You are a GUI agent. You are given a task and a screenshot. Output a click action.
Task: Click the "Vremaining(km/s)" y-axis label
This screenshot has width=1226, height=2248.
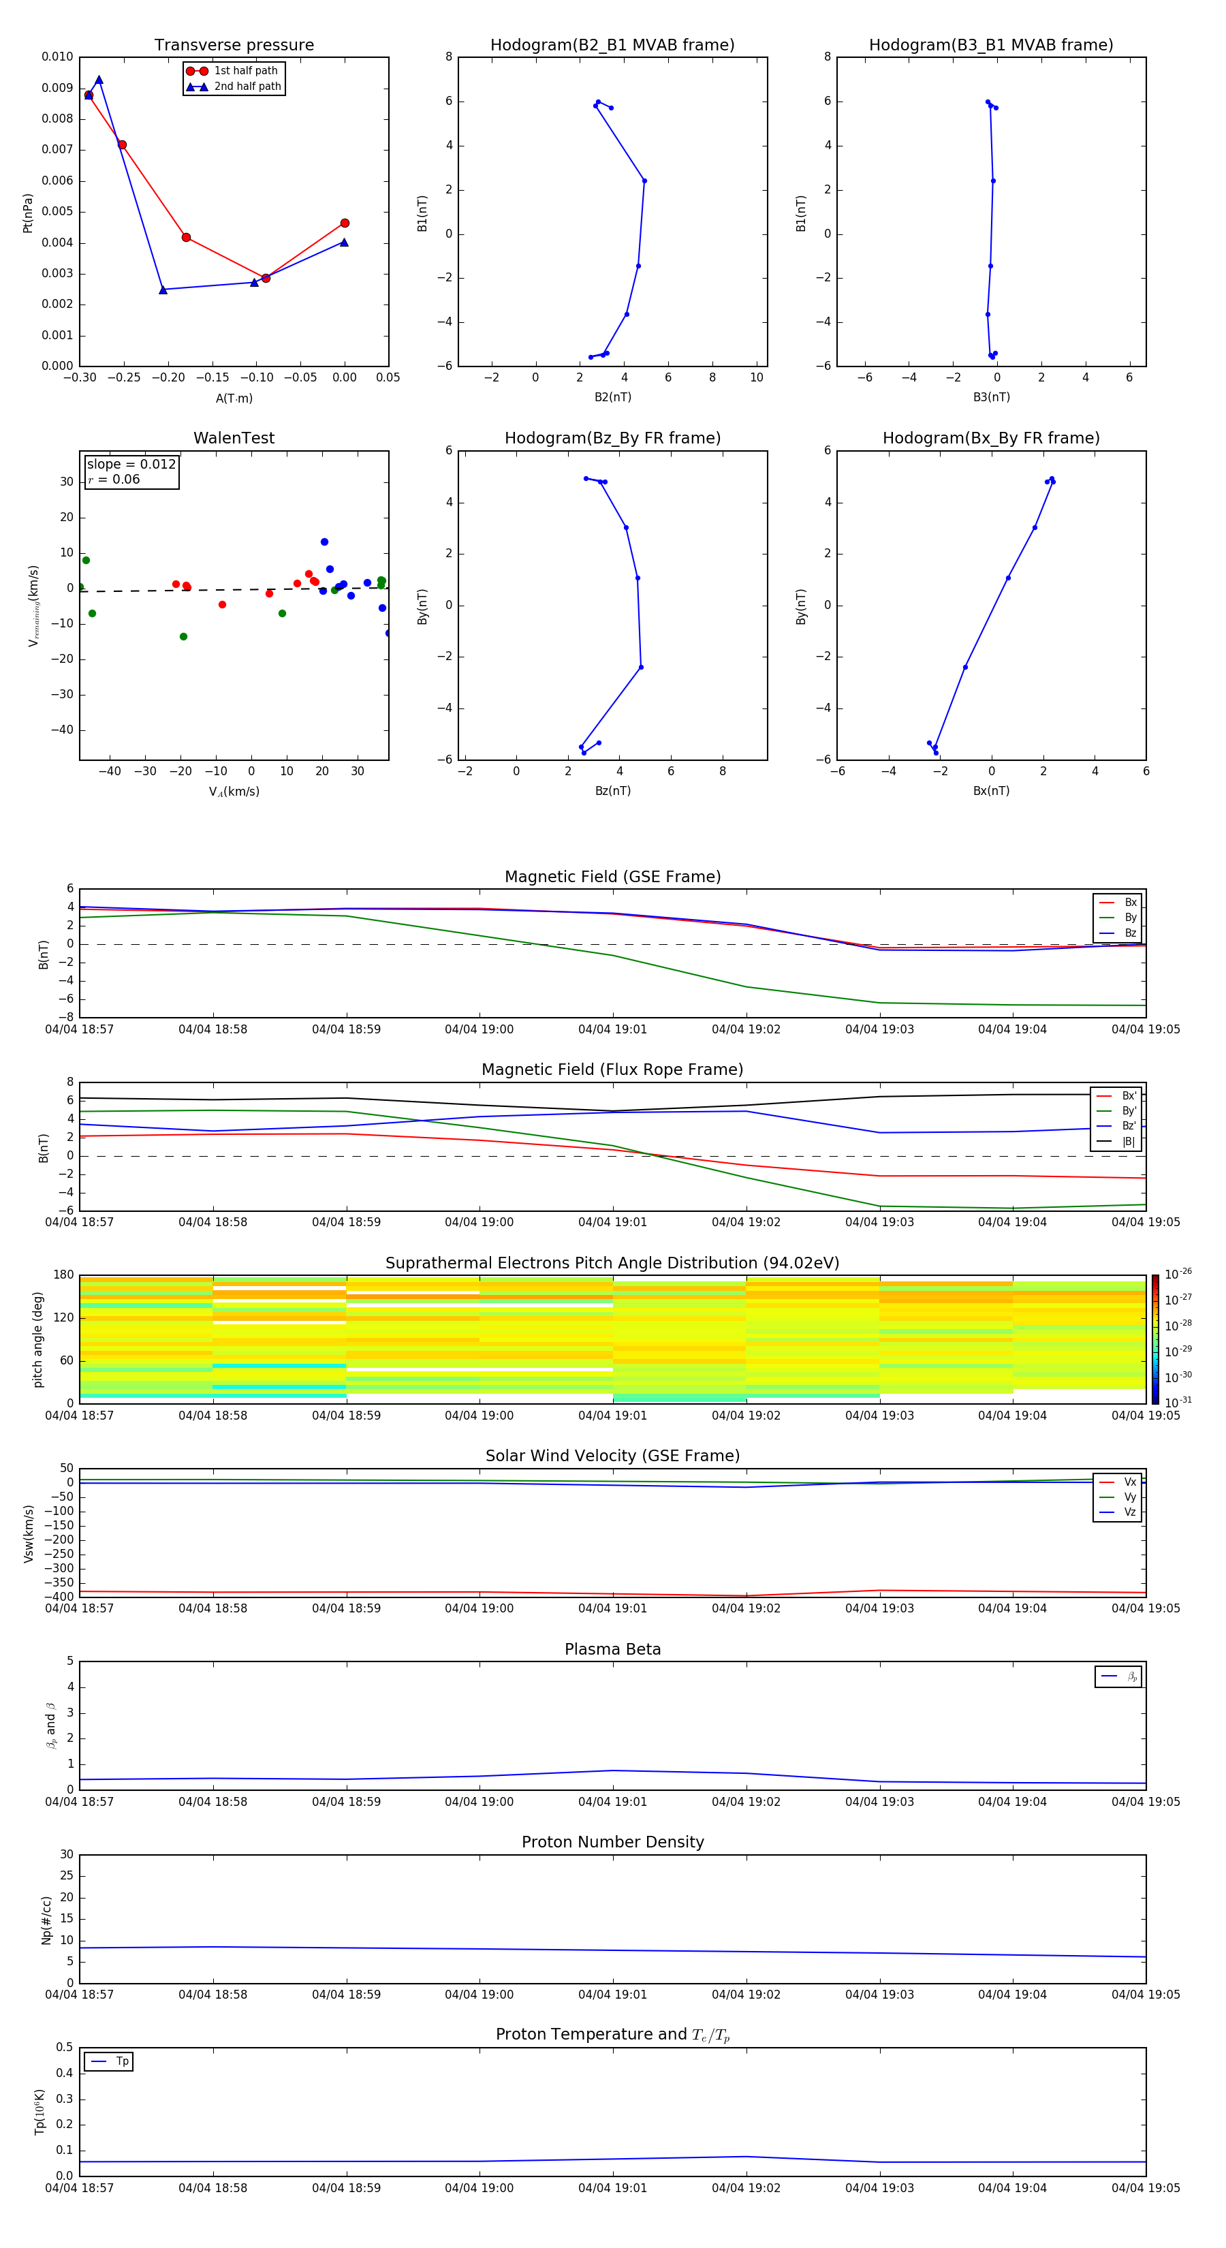33,606
